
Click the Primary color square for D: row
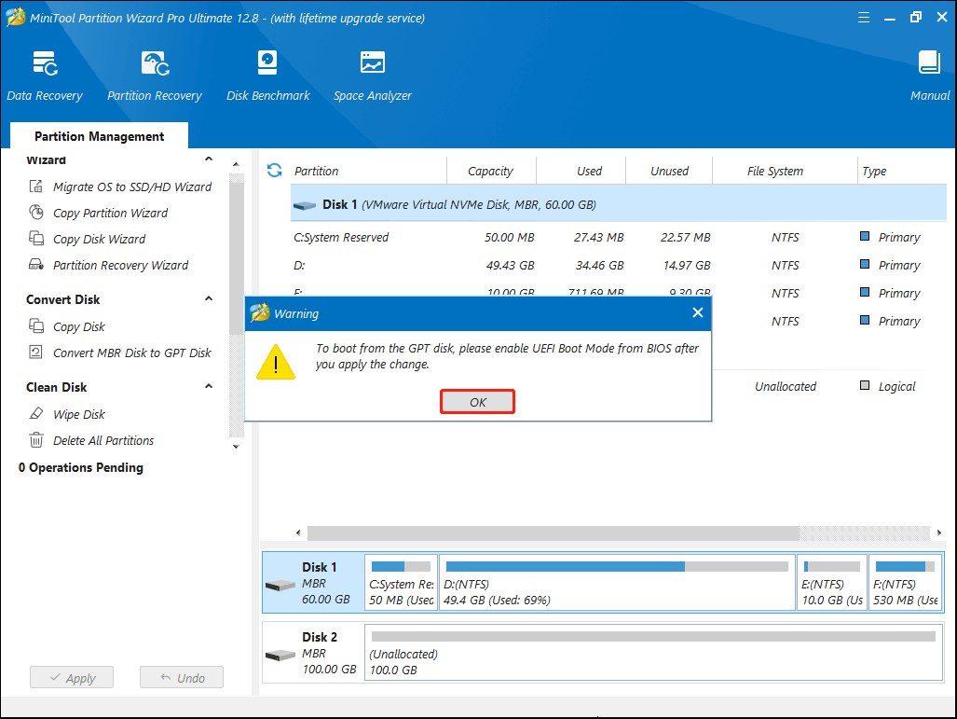pyautogui.click(x=864, y=264)
